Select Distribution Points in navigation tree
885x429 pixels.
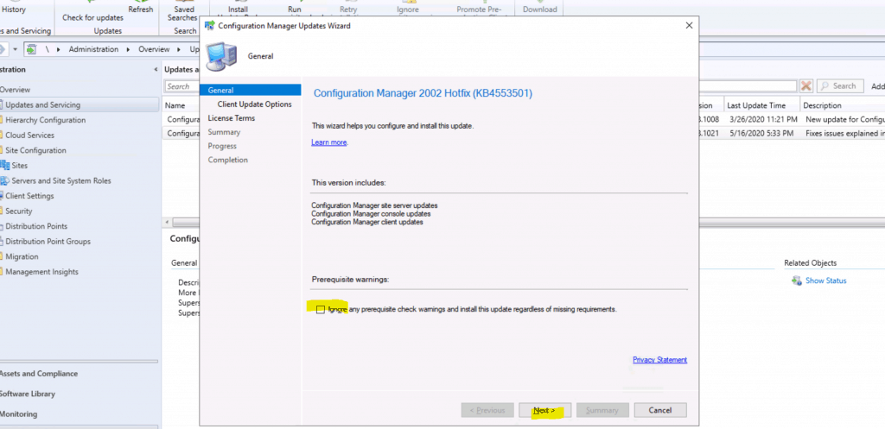tap(36, 227)
